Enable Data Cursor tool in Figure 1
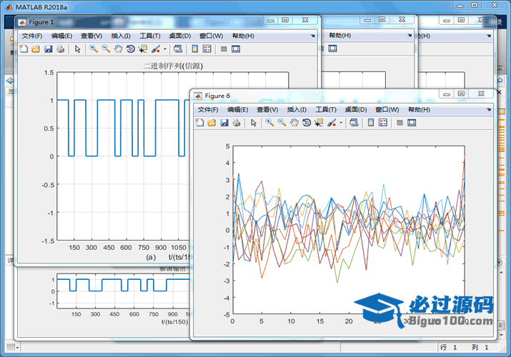Image resolution: width=511 pixels, height=357 pixels. [x=143, y=49]
